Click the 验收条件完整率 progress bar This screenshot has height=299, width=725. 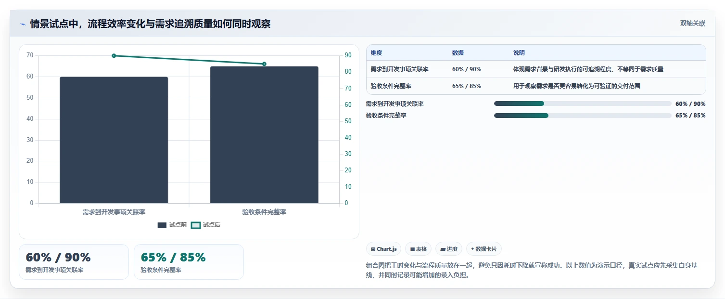[583, 116]
